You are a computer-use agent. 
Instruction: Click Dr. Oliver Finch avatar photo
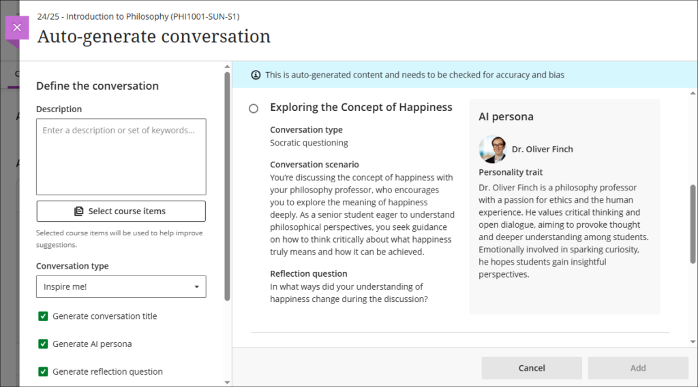pos(492,149)
